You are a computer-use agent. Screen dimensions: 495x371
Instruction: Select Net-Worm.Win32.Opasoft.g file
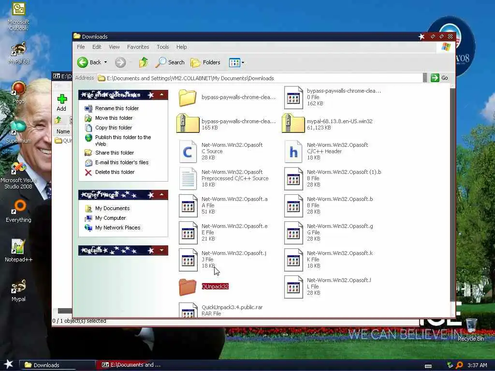pos(293,233)
